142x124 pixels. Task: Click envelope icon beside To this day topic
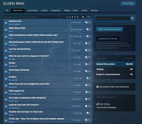(6, 120)
